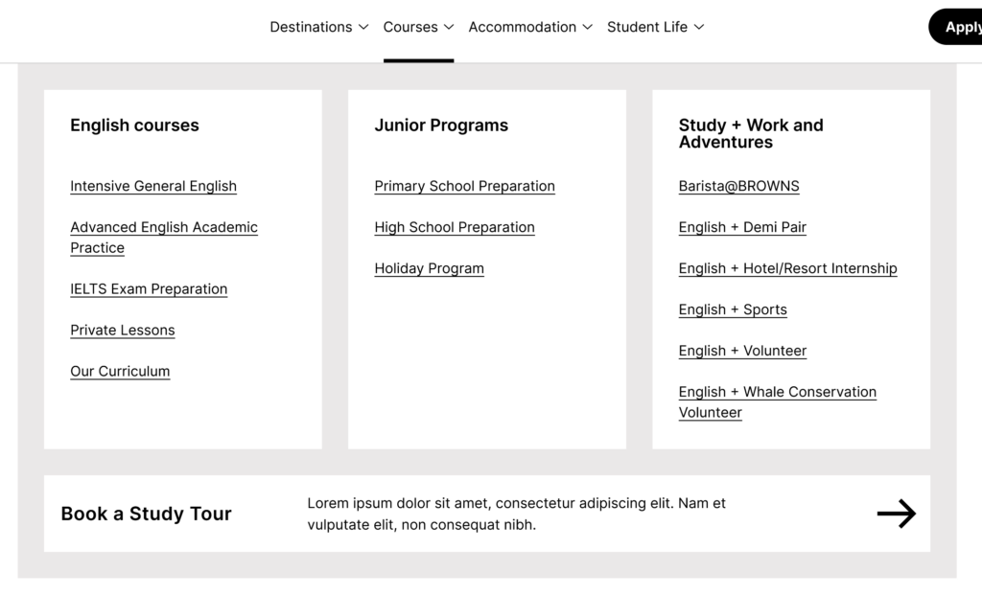This screenshot has height=595, width=982.
Task: View Our Curriculum page
Action: tap(120, 372)
